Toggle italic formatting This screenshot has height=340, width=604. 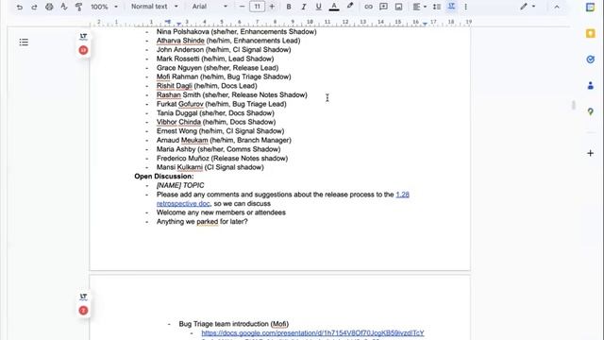(304, 7)
